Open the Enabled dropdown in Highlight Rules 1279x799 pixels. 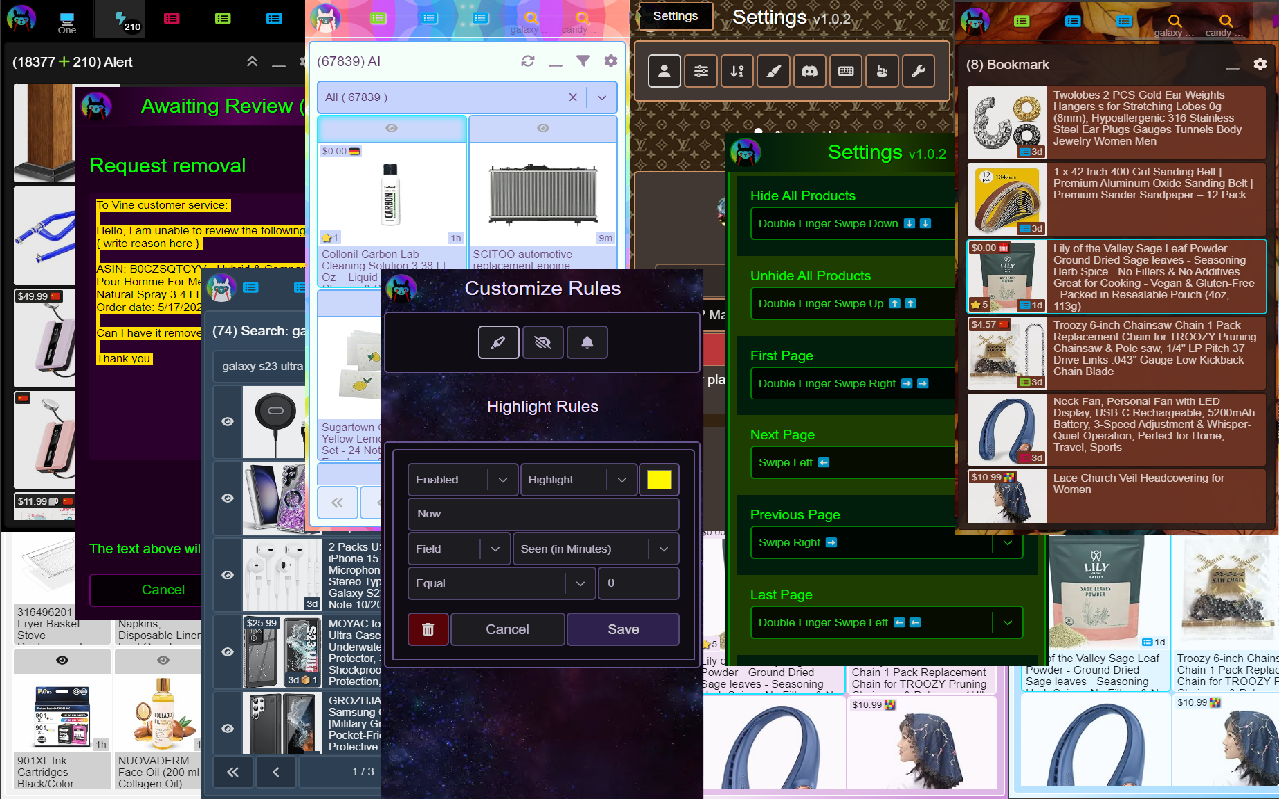(x=463, y=480)
